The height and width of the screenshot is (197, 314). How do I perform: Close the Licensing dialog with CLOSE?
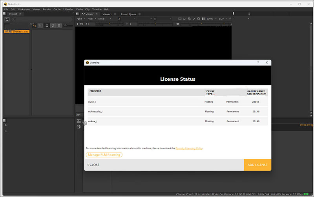pos(93,165)
